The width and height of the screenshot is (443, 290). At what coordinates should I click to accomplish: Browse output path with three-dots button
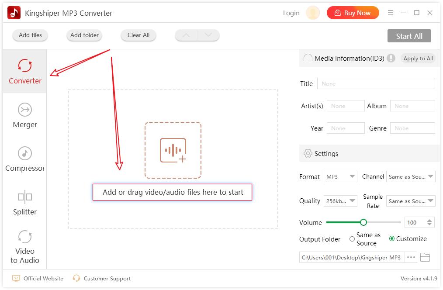[411, 257]
